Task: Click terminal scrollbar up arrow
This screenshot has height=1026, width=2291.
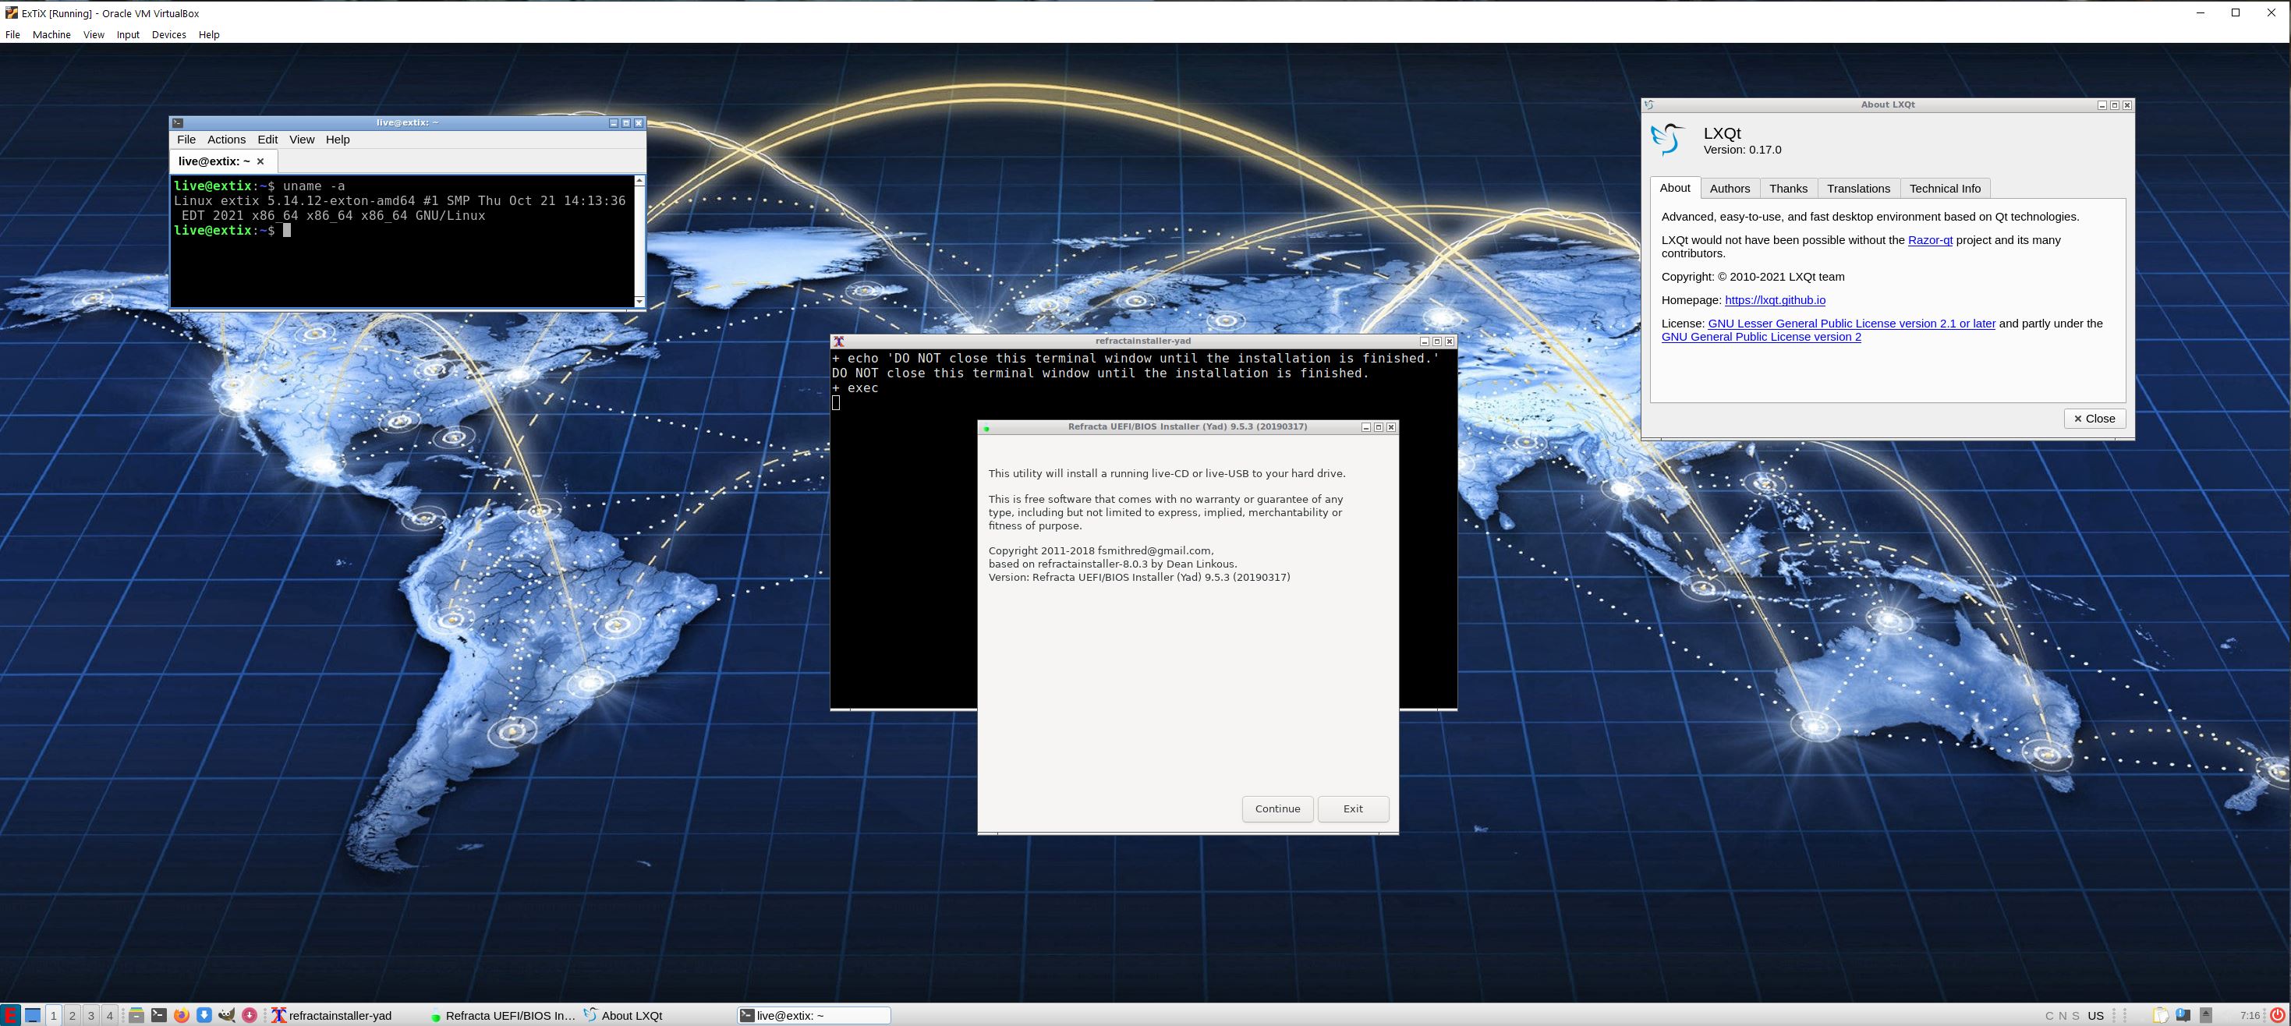Action: [639, 180]
